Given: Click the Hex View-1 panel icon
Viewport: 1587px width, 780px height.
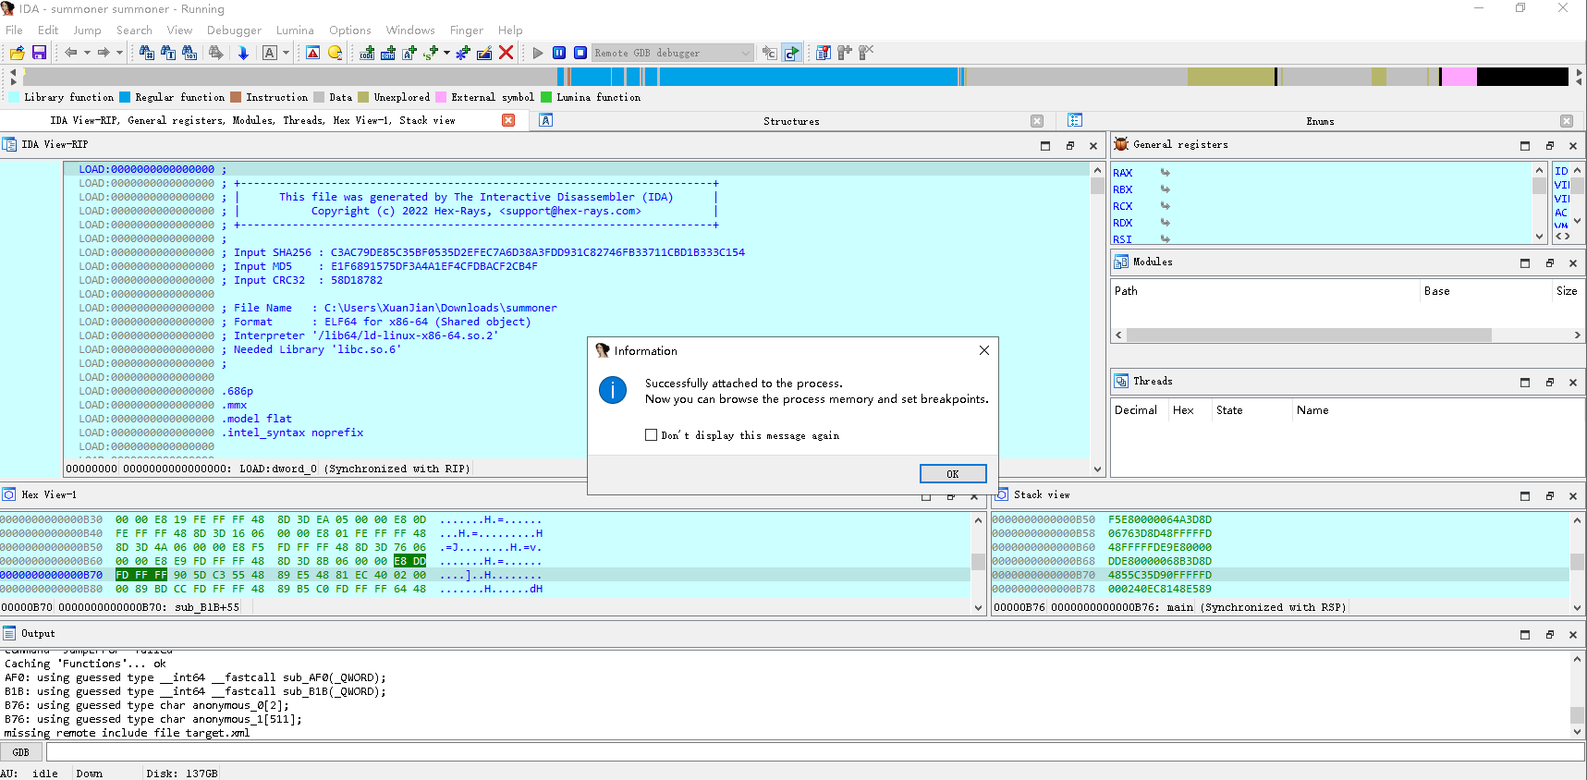Looking at the screenshot, I should 9,494.
